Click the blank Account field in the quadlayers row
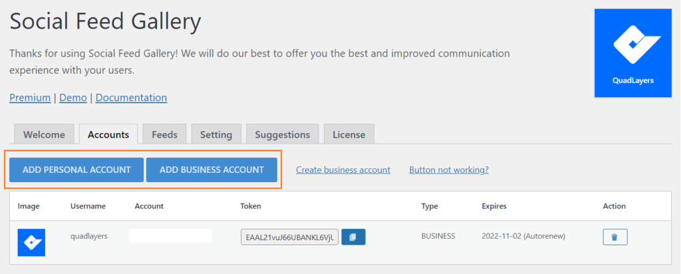 [x=170, y=236]
